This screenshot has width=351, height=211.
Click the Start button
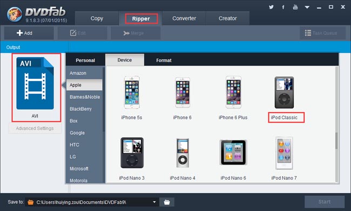[325, 202]
